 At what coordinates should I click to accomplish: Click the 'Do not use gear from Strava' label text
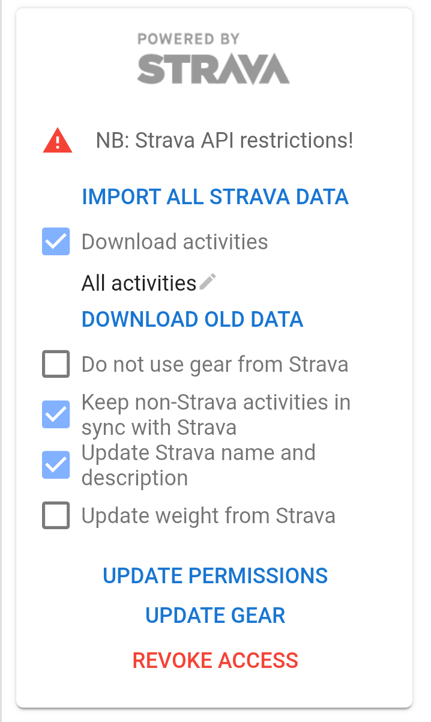214,364
